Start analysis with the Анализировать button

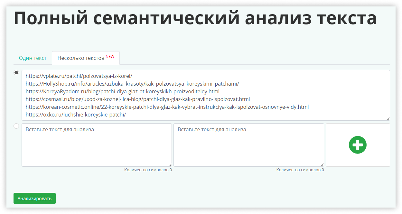34,198
